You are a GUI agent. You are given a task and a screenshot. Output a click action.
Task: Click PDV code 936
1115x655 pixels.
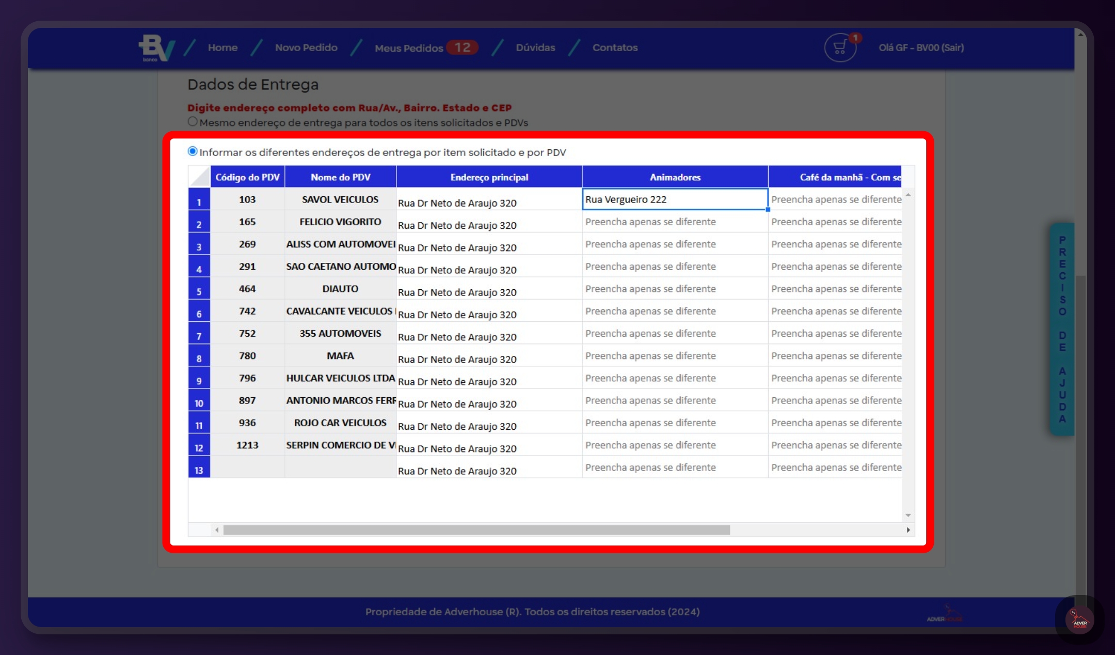tap(247, 423)
